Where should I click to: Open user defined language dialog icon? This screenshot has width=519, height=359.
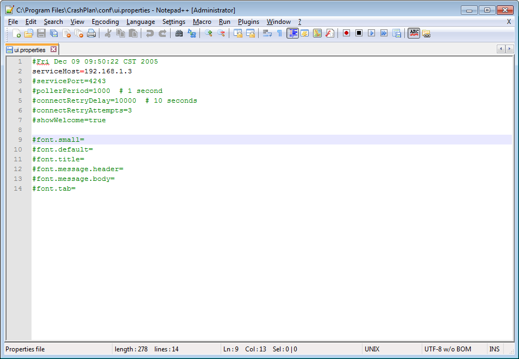(305, 34)
